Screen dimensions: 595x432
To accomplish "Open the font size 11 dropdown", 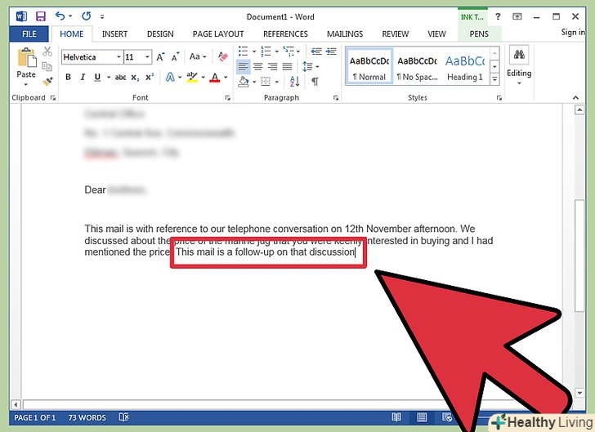I will [147, 57].
